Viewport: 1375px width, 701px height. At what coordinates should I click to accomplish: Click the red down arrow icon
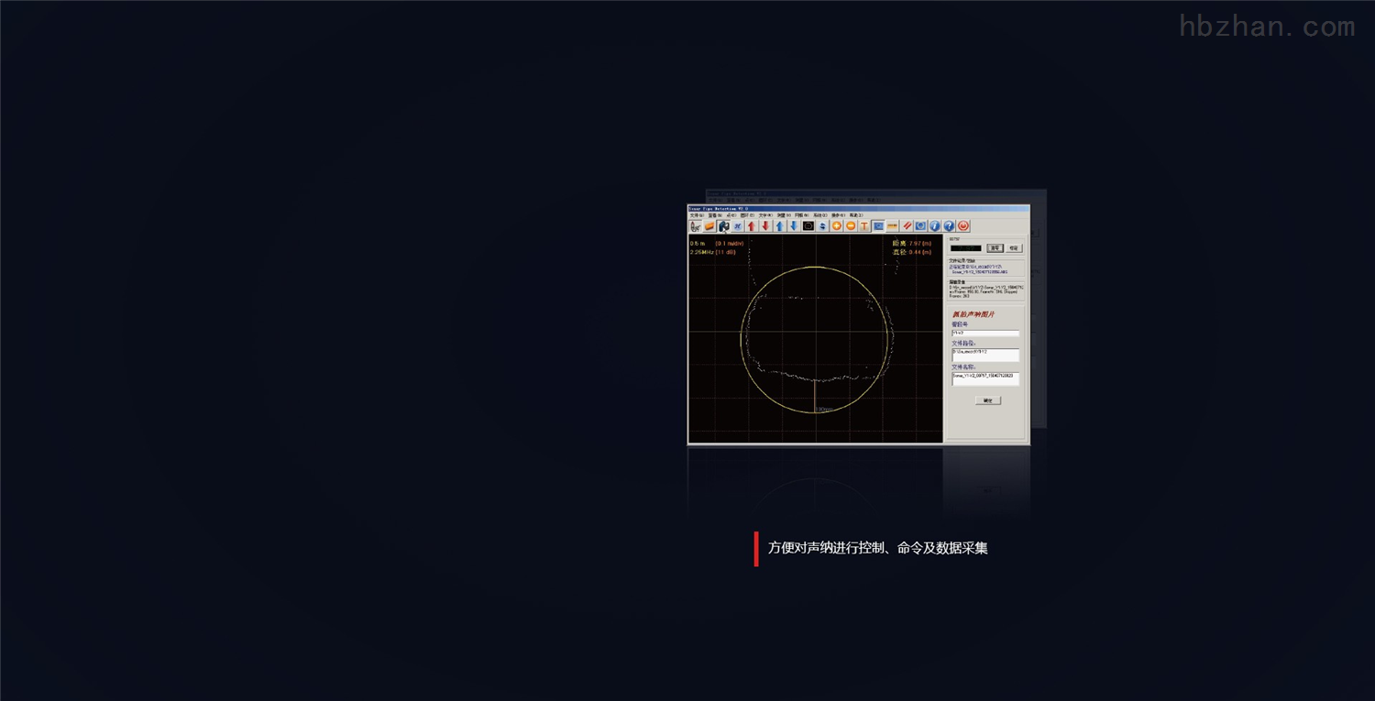click(x=765, y=226)
